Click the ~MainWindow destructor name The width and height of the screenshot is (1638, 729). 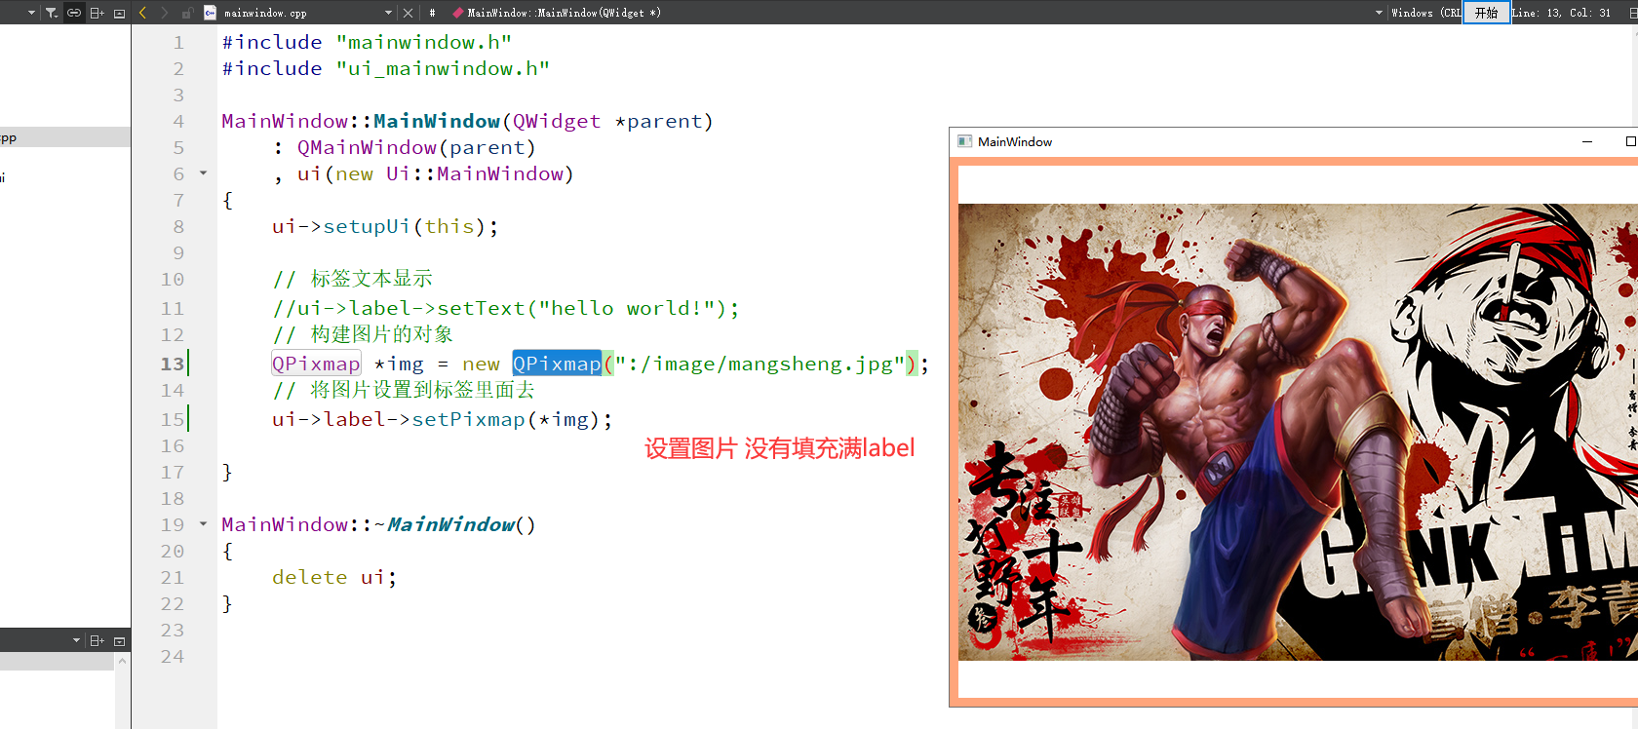[x=449, y=524]
